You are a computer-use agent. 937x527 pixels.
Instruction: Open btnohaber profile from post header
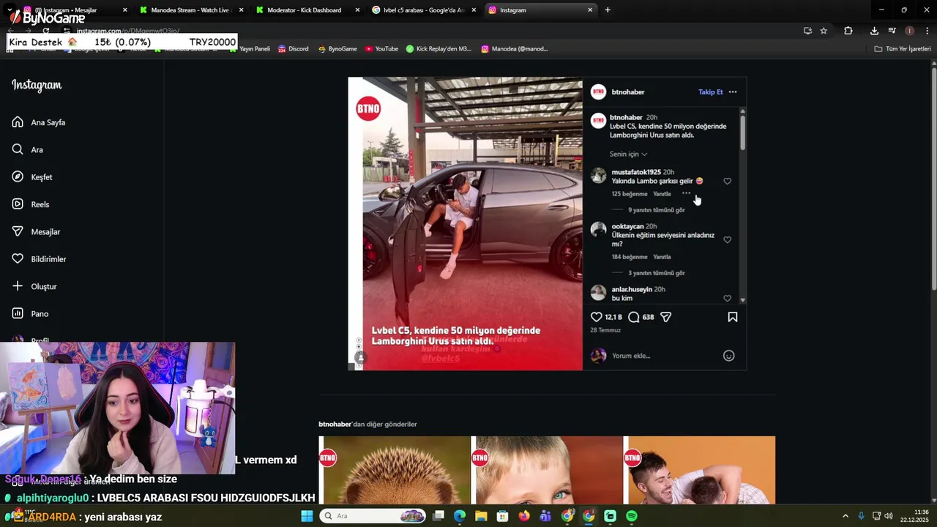pos(628,92)
